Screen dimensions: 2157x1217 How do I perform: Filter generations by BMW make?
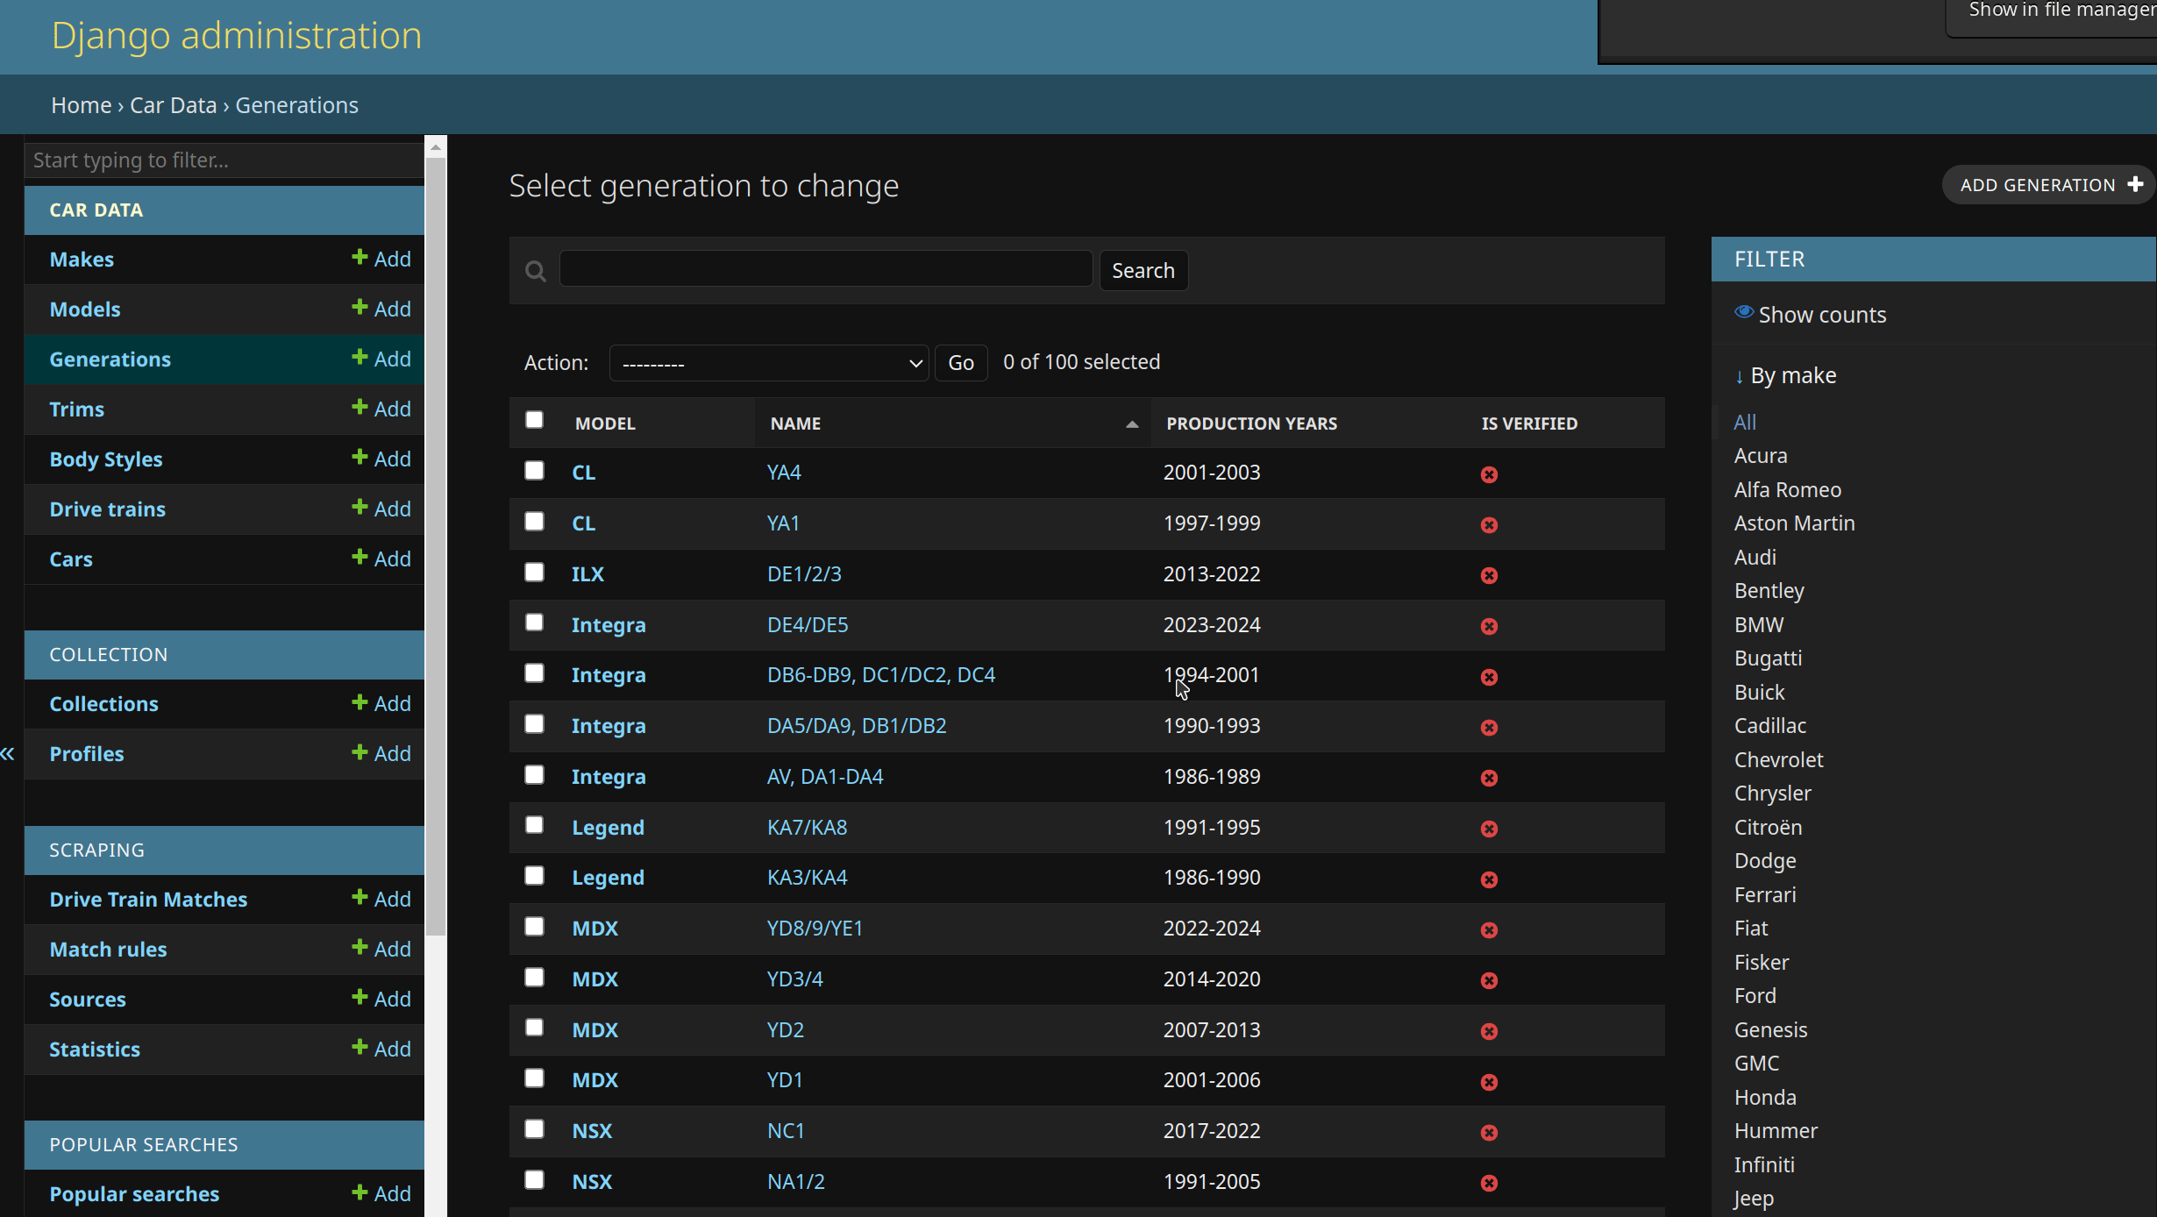1759,624
